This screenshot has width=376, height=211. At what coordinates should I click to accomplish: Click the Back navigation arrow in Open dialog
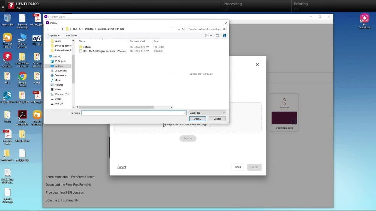pyautogui.click(x=48, y=29)
